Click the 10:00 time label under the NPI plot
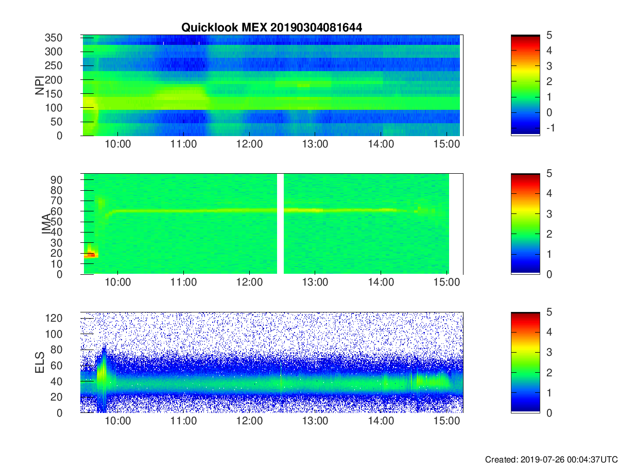This screenshot has height=464, width=618. [x=118, y=144]
